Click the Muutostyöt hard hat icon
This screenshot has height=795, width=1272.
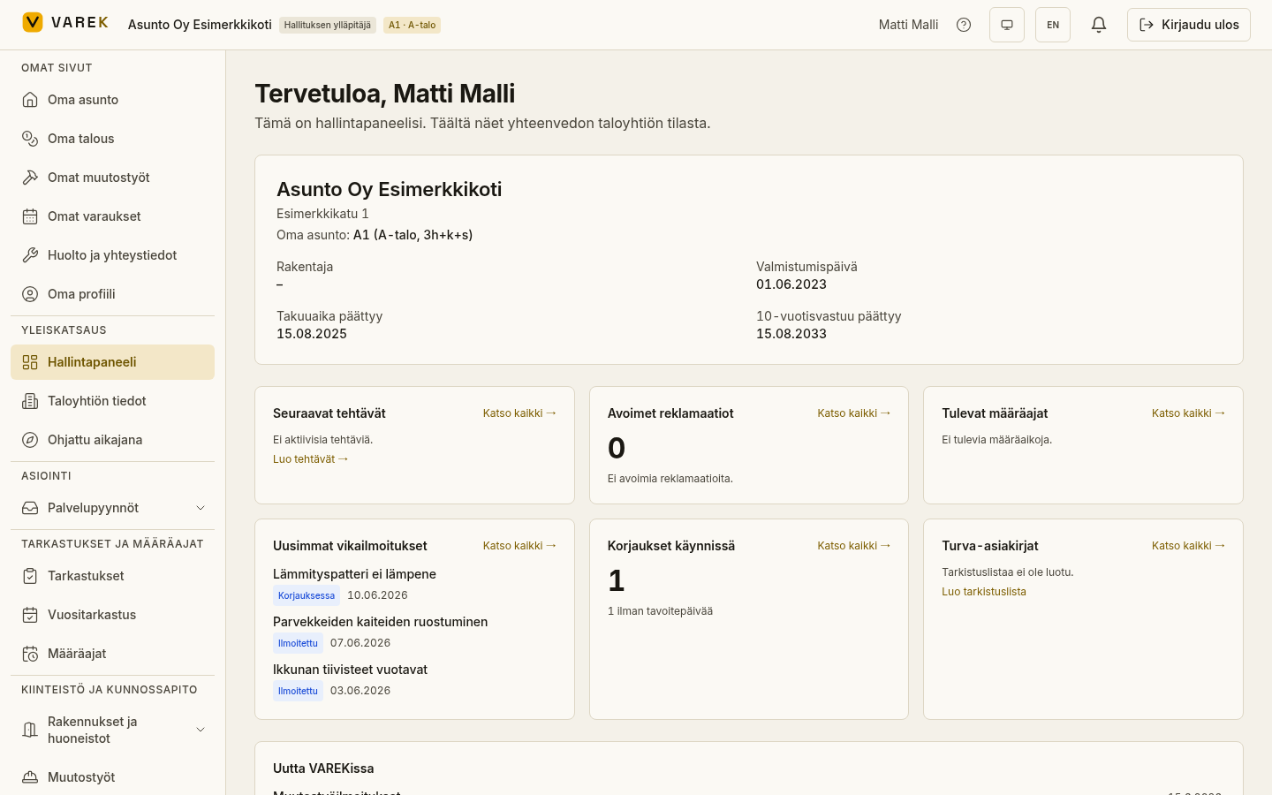point(30,777)
